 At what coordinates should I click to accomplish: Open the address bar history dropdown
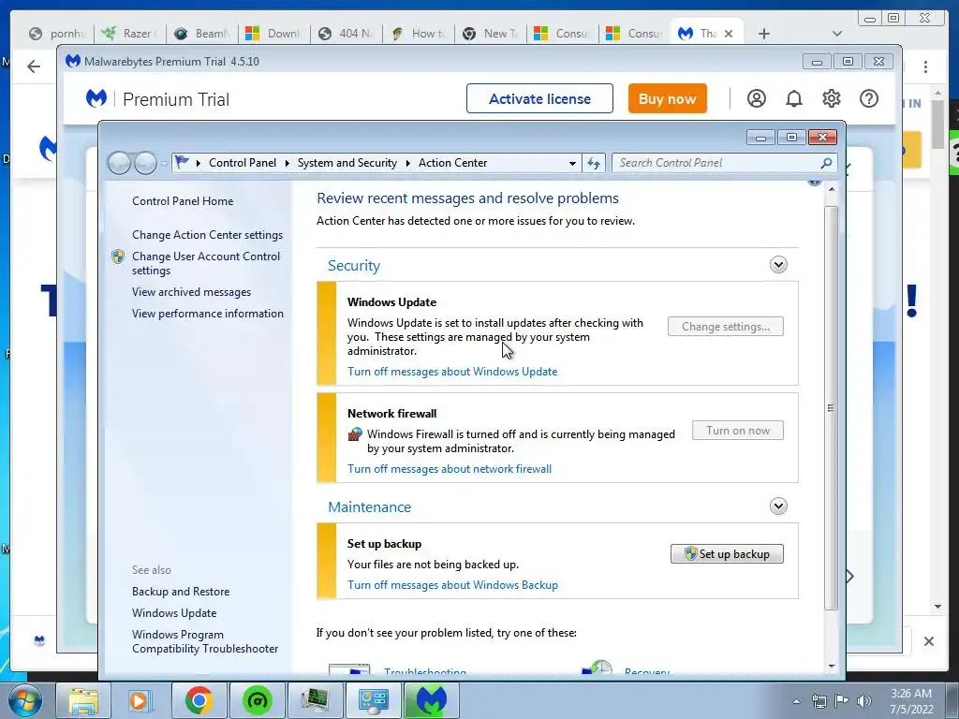click(572, 163)
